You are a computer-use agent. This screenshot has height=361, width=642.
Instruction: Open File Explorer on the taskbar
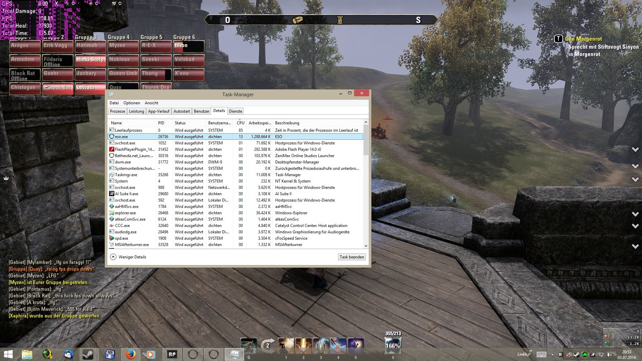27,354
